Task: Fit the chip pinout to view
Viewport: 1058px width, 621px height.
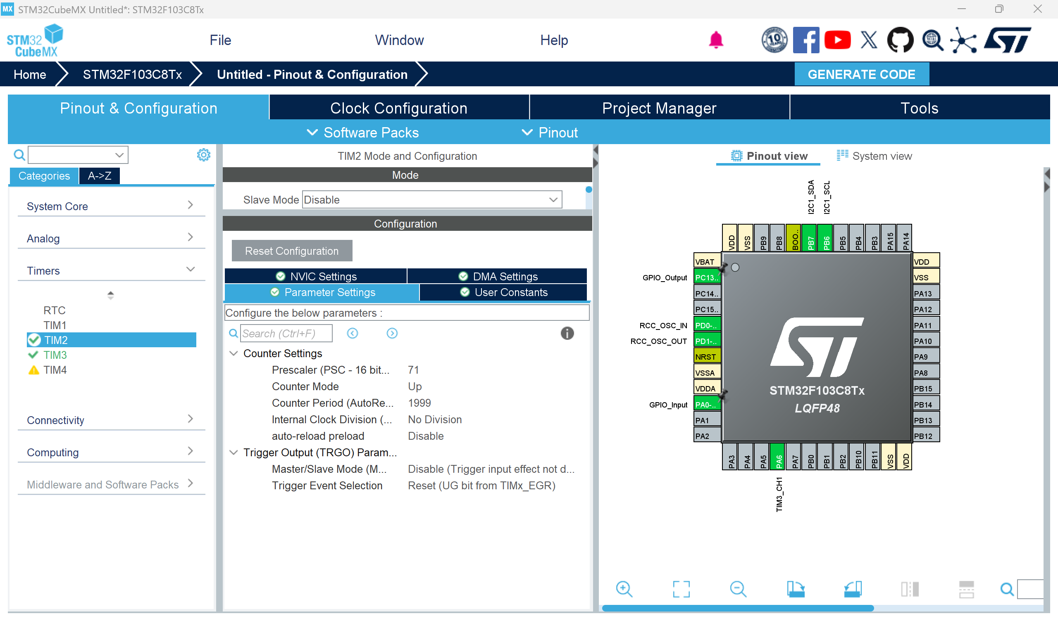Action: click(x=681, y=589)
